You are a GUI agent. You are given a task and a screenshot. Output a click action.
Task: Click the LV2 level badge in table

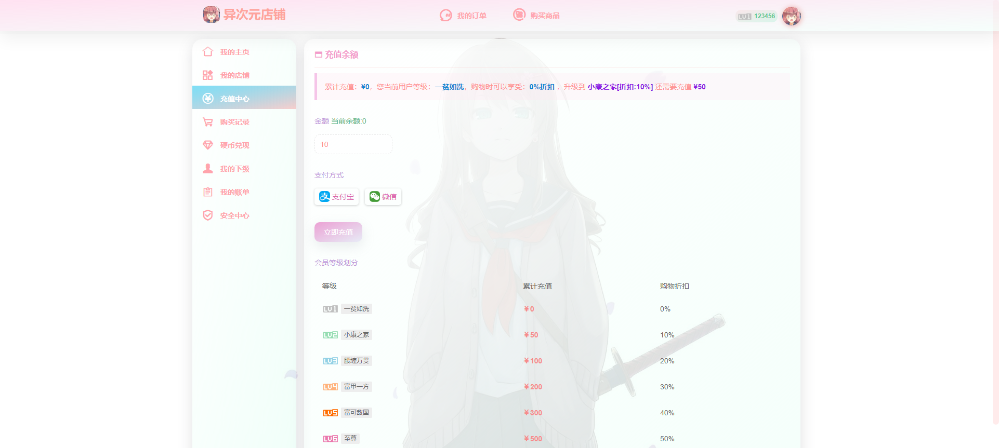pyautogui.click(x=330, y=335)
